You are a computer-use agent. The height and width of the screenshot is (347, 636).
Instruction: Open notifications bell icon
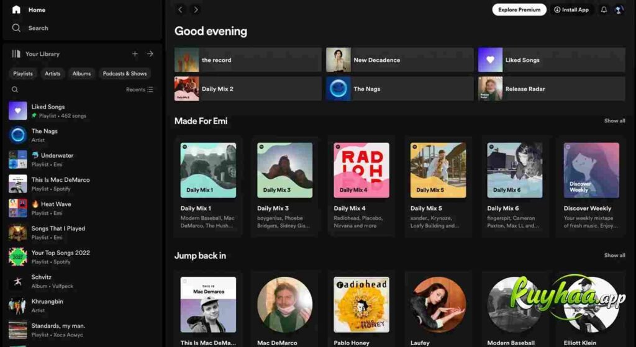604,10
